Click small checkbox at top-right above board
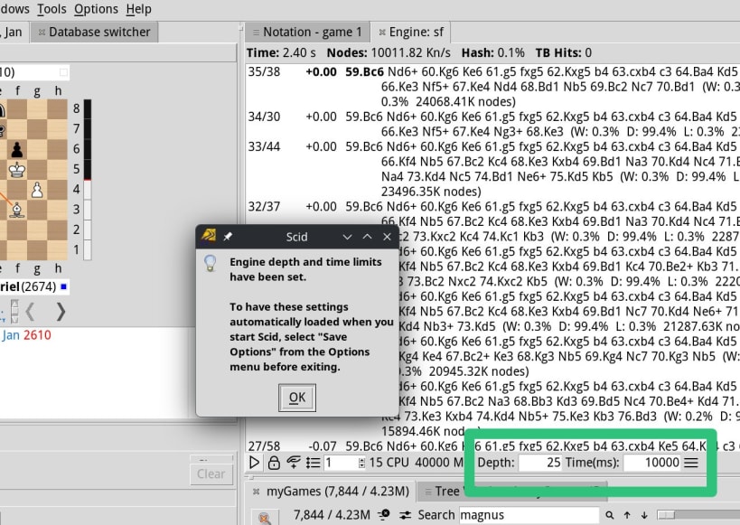This screenshot has width=740, height=525. [x=64, y=72]
